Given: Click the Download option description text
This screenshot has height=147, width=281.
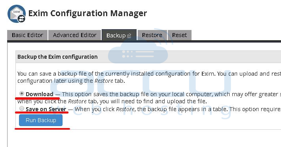Looking at the screenshot, I should [149, 98].
